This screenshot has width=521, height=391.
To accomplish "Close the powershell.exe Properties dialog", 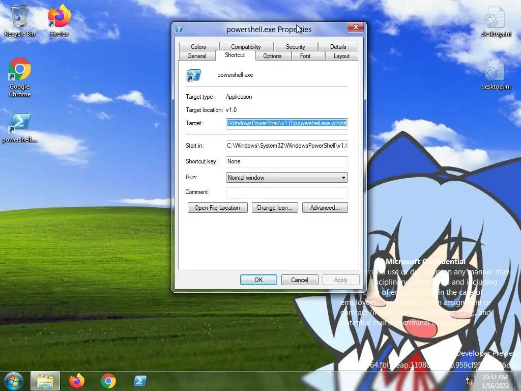I will pyautogui.click(x=356, y=27).
